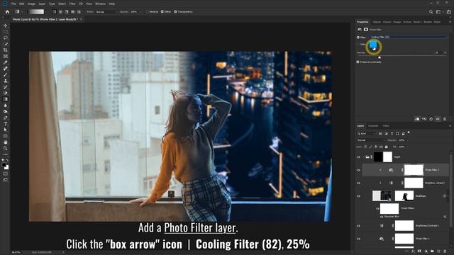Open the Cooling Filter (82) dropdown

(408, 37)
